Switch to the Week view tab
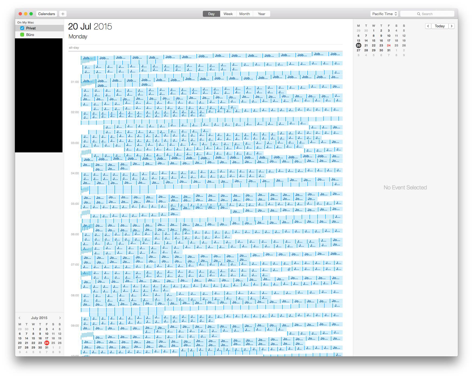The image size is (473, 378). coord(228,14)
